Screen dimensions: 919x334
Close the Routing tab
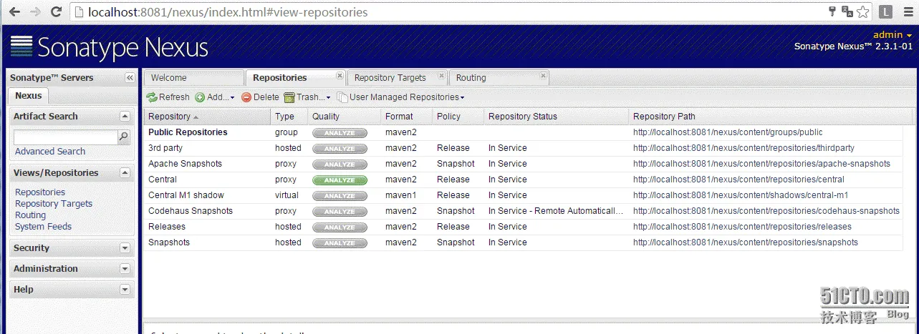tap(544, 75)
